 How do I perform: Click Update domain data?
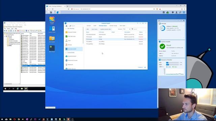[x=106, y=29]
